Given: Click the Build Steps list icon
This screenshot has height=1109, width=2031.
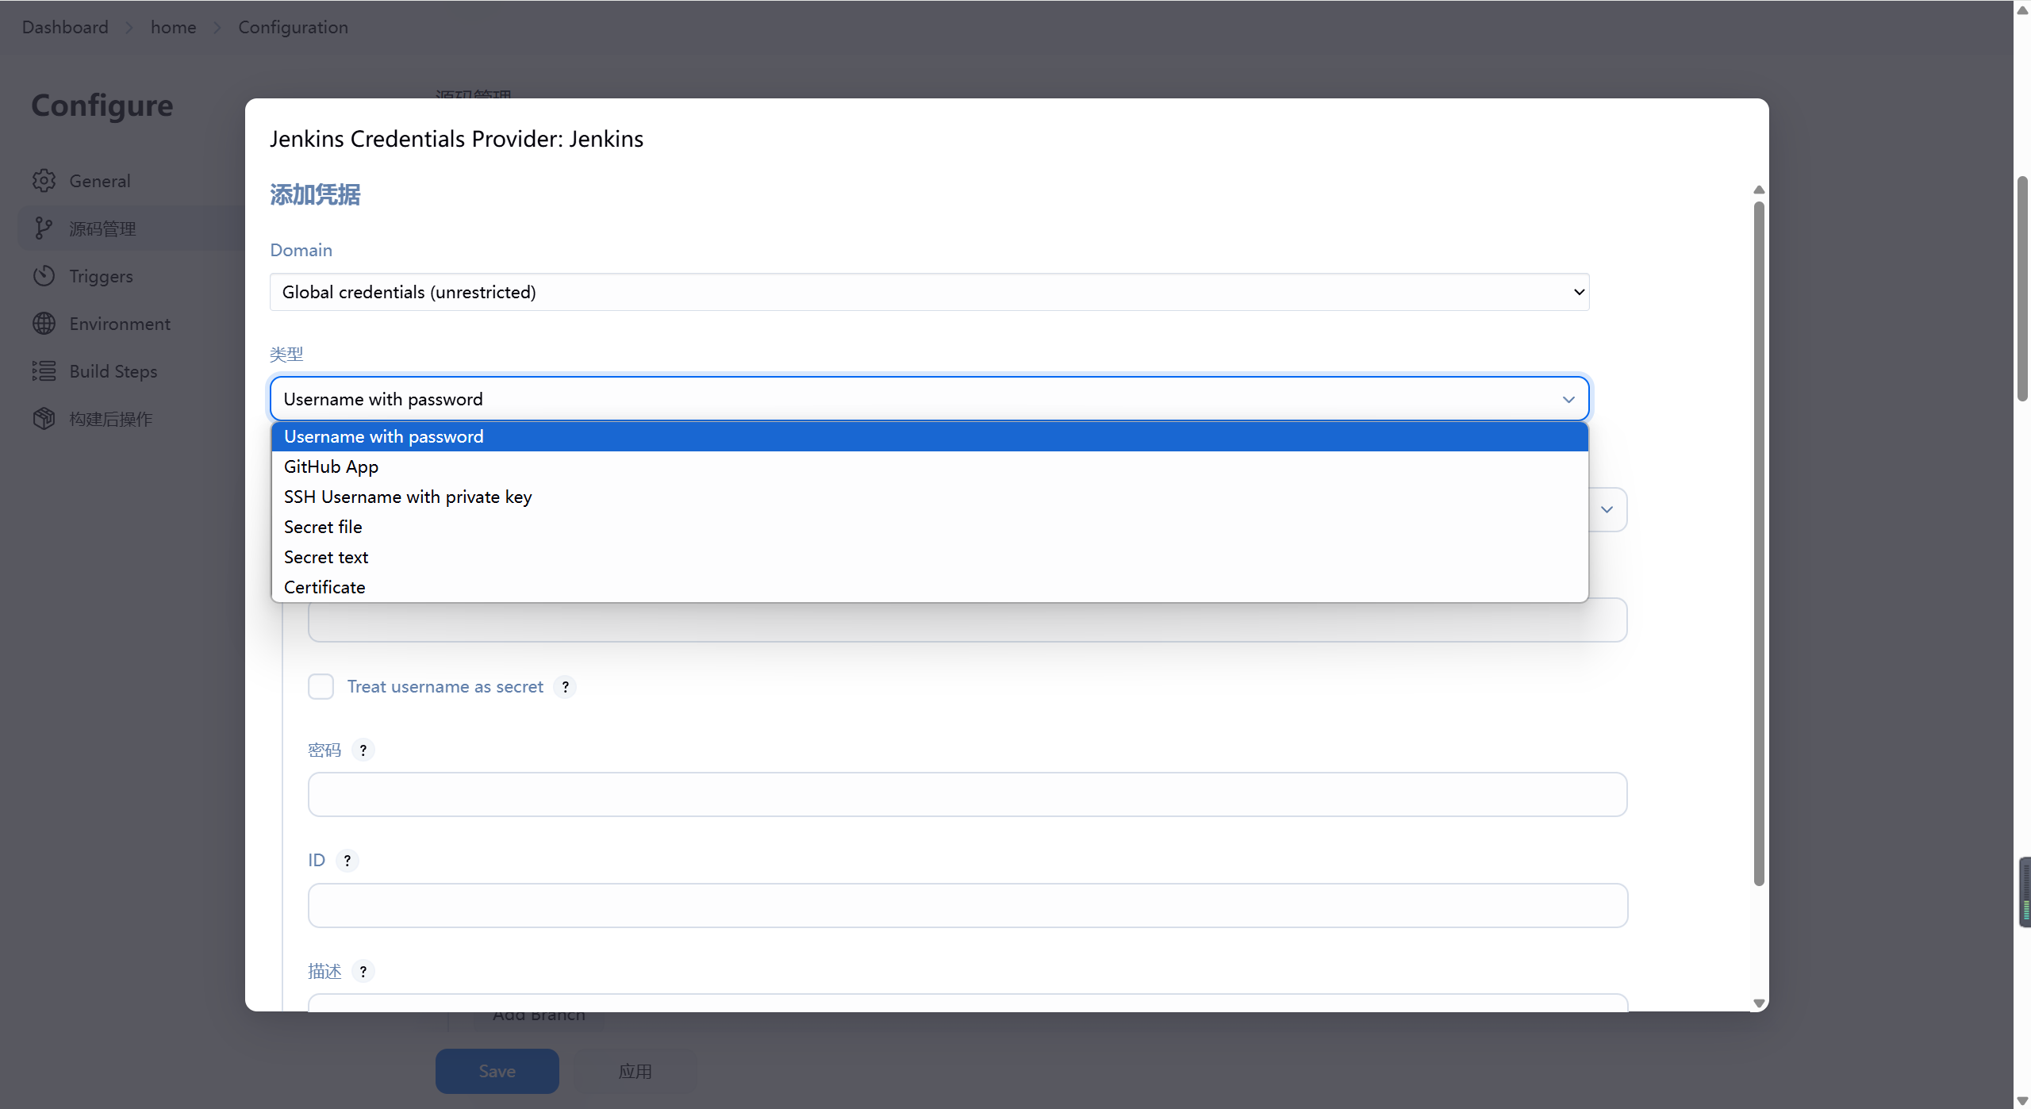Looking at the screenshot, I should click(x=44, y=371).
